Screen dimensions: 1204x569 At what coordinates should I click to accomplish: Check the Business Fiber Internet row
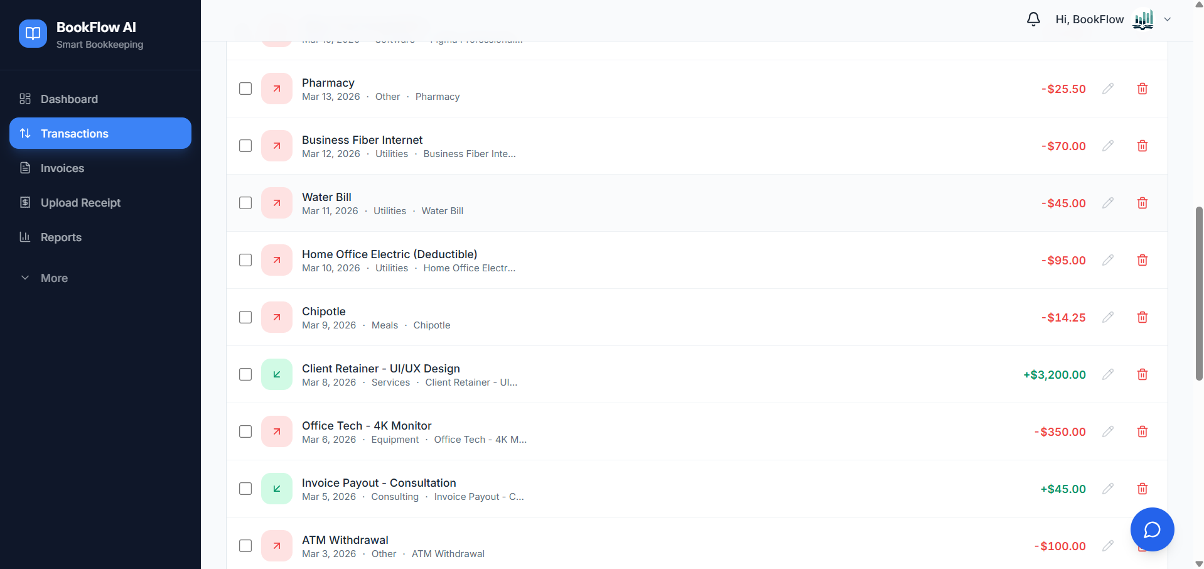pyautogui.click(x=245, y=146)
